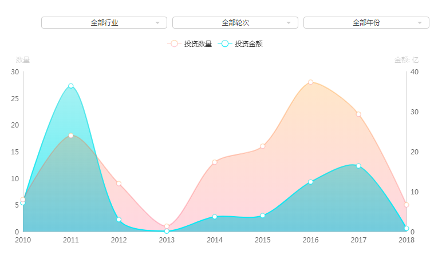
Task: Toggle the 投资金额 legend series
Action: tap(240, 43)
